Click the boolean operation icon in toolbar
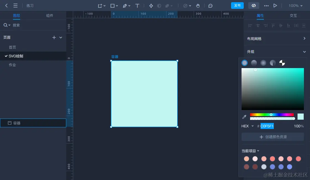The image size is (310, 180). pyautogui.click(x=167, y=6)
